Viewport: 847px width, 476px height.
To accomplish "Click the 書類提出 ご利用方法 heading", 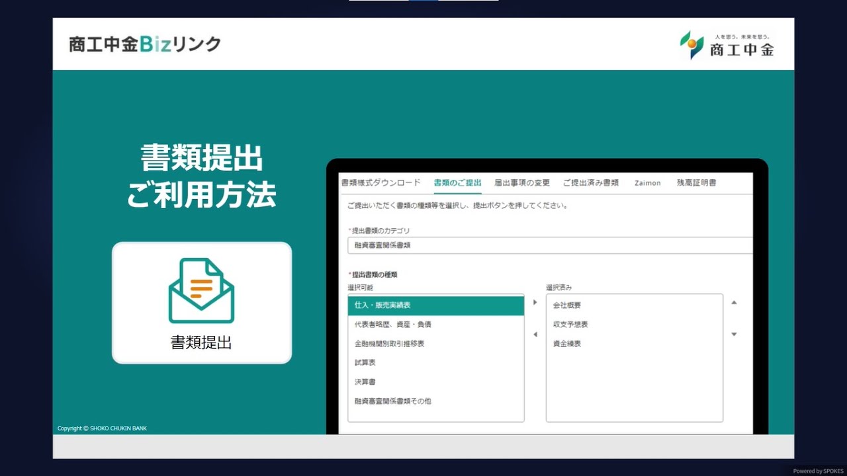I will [201, 177].
